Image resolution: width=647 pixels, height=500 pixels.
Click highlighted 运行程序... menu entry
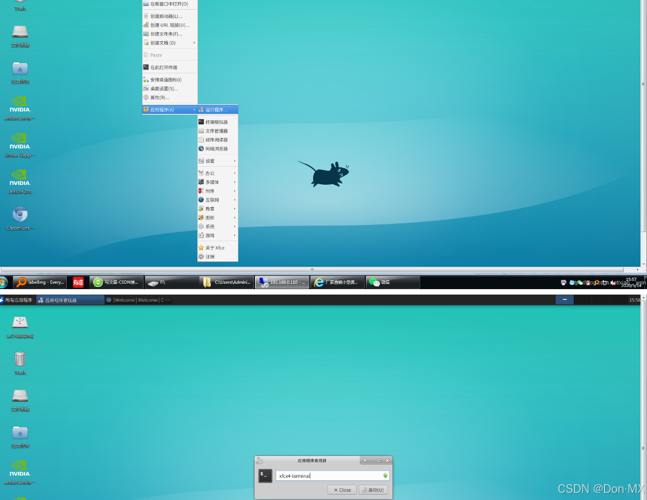[217, 110]
